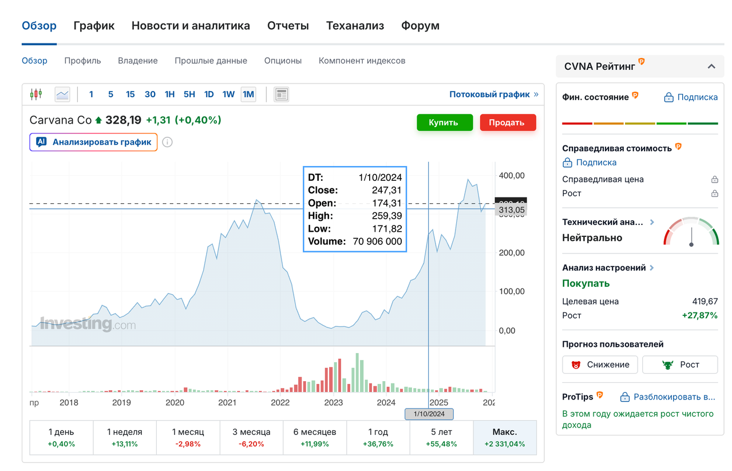Select the 1 день range
The width and height of the screenshot is (732, 471).
point(61,438)
